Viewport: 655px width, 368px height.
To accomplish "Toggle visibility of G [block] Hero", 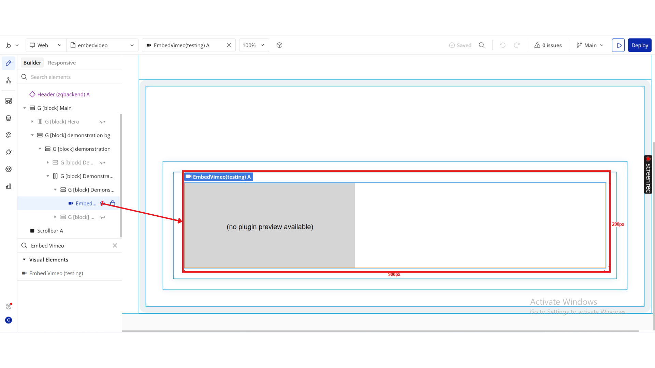I will [102, 122].
